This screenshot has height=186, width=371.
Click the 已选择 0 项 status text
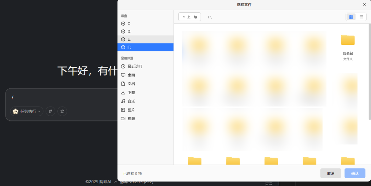pos(133,173)
